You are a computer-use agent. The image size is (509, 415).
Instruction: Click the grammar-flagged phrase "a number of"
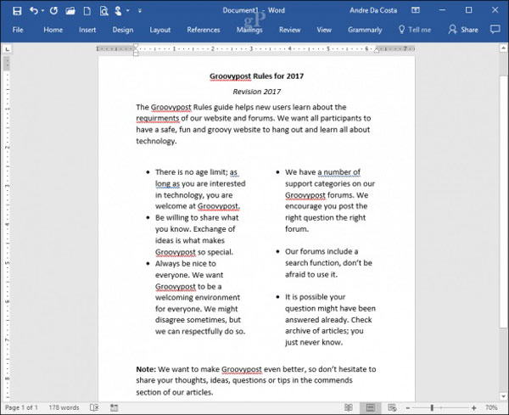[338, 172]
